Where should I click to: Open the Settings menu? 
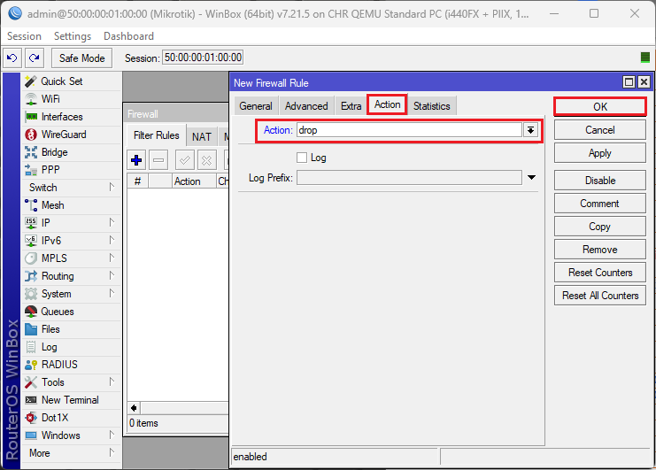click(73, 36)
